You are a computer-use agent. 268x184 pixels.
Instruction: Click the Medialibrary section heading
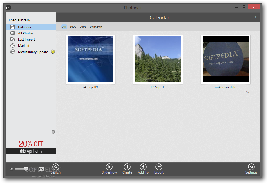coord(19,20)
